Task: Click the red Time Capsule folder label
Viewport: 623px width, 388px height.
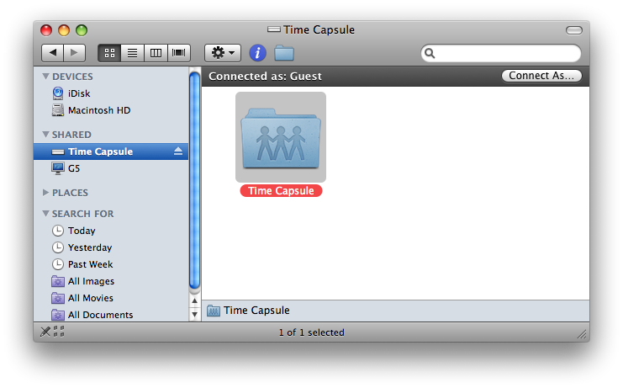Action: 281,191
